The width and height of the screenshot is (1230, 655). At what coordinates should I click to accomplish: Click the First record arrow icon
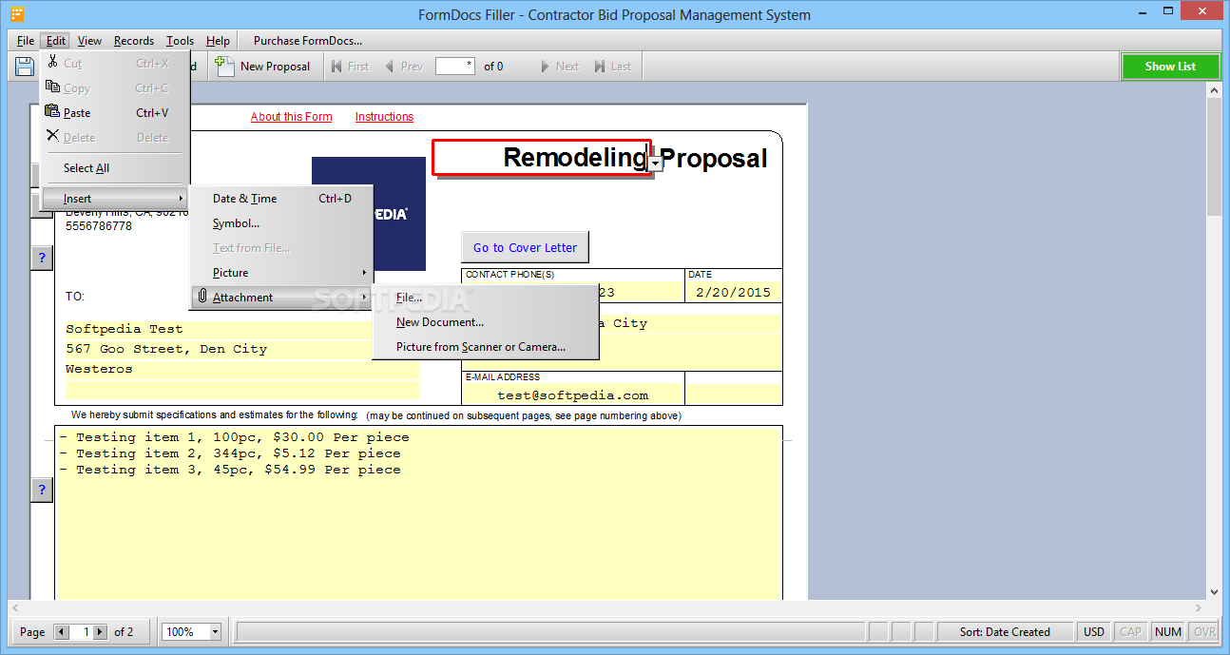336,67
